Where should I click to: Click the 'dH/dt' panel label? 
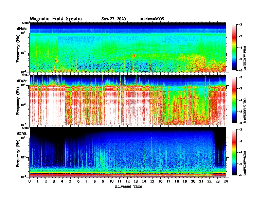click(x=22, y=29)
